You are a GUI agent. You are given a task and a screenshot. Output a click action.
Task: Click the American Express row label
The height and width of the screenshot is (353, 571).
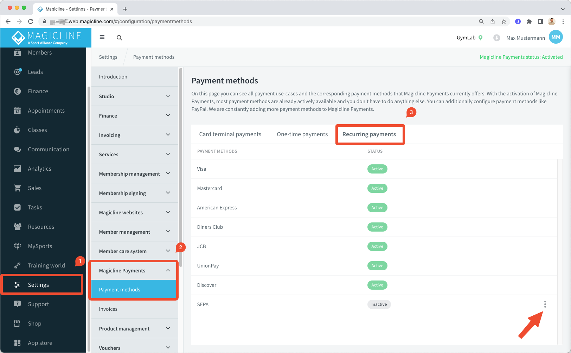pos(217,208)
